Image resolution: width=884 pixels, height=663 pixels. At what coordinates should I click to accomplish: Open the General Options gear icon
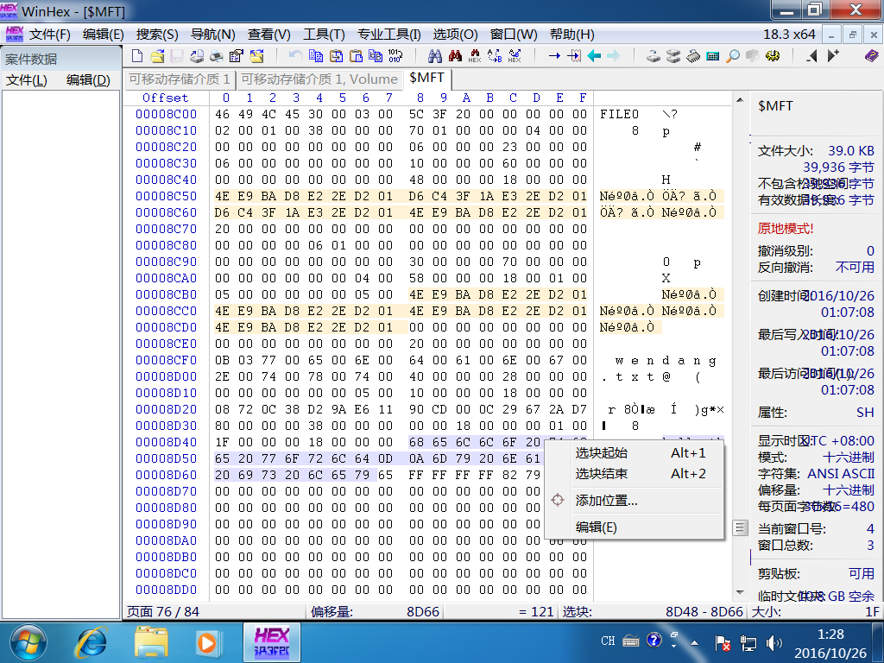pyautogui.click(x=773, y=56)
